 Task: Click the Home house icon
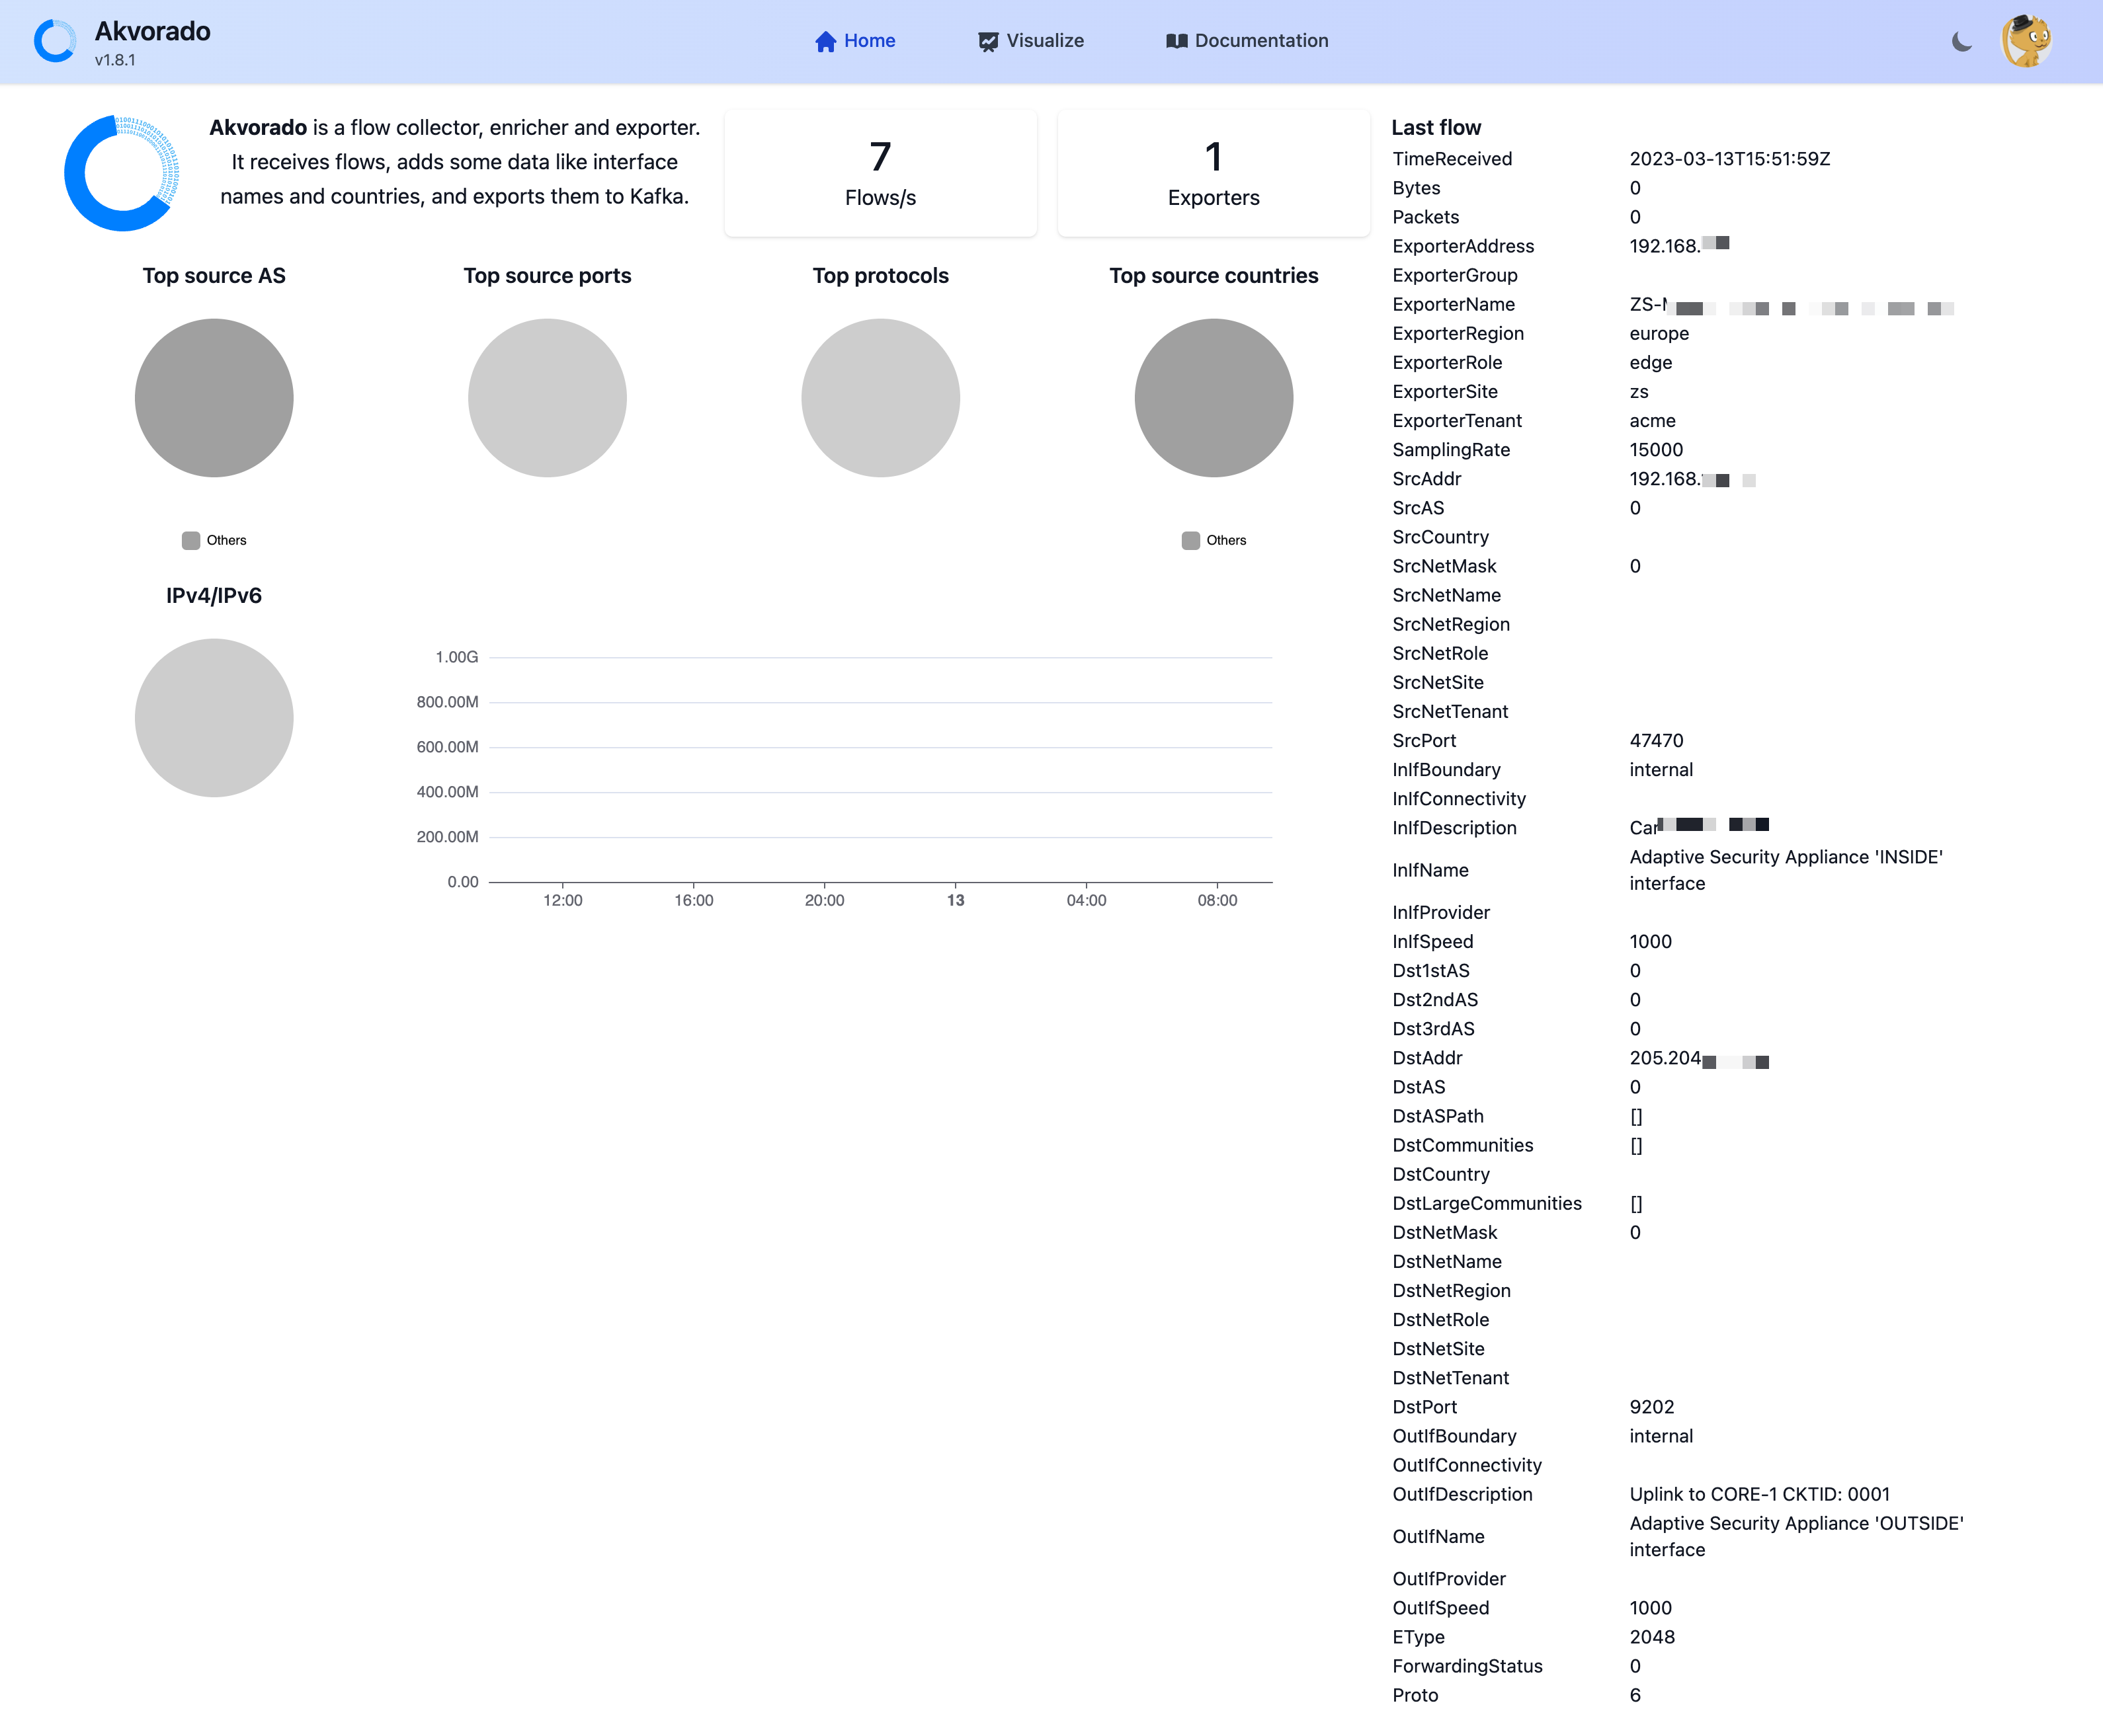click(825, 41)
